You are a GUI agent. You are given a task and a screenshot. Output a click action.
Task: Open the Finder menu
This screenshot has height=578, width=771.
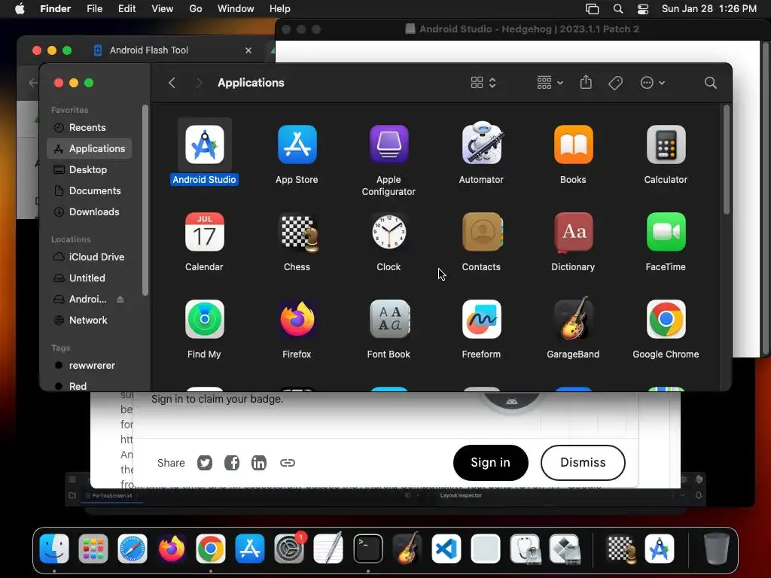point(55,9)
